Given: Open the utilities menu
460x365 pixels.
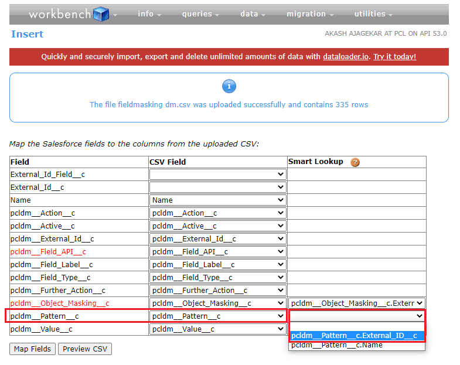Looking at the screenshot, I should [373, 14].
